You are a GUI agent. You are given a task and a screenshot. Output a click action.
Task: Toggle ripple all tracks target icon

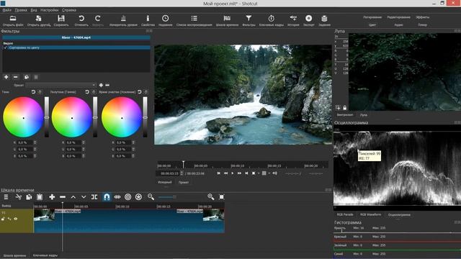coord(128,197)
